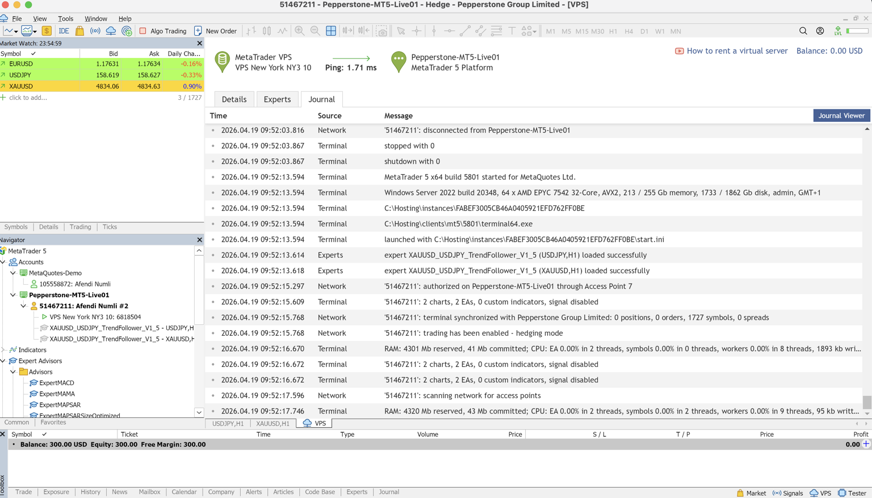
Task: Switch to the Ticks tab in Market Watch
Action: [x=110, y=227]
